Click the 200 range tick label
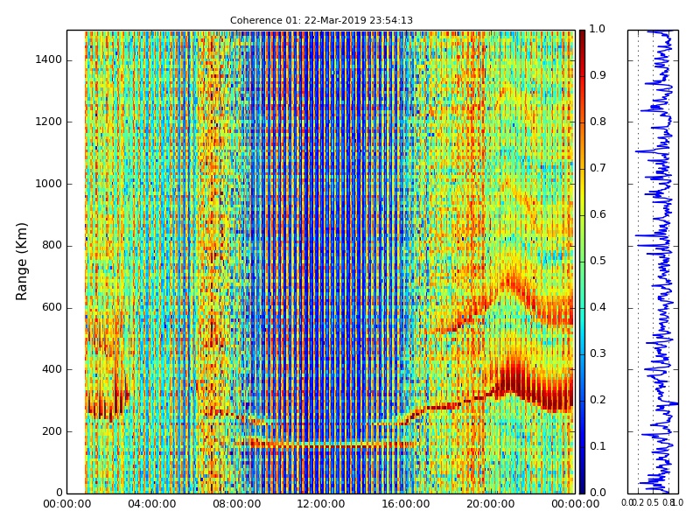The width and height of the screenshot is (700, 525). [x=52, y=431]
